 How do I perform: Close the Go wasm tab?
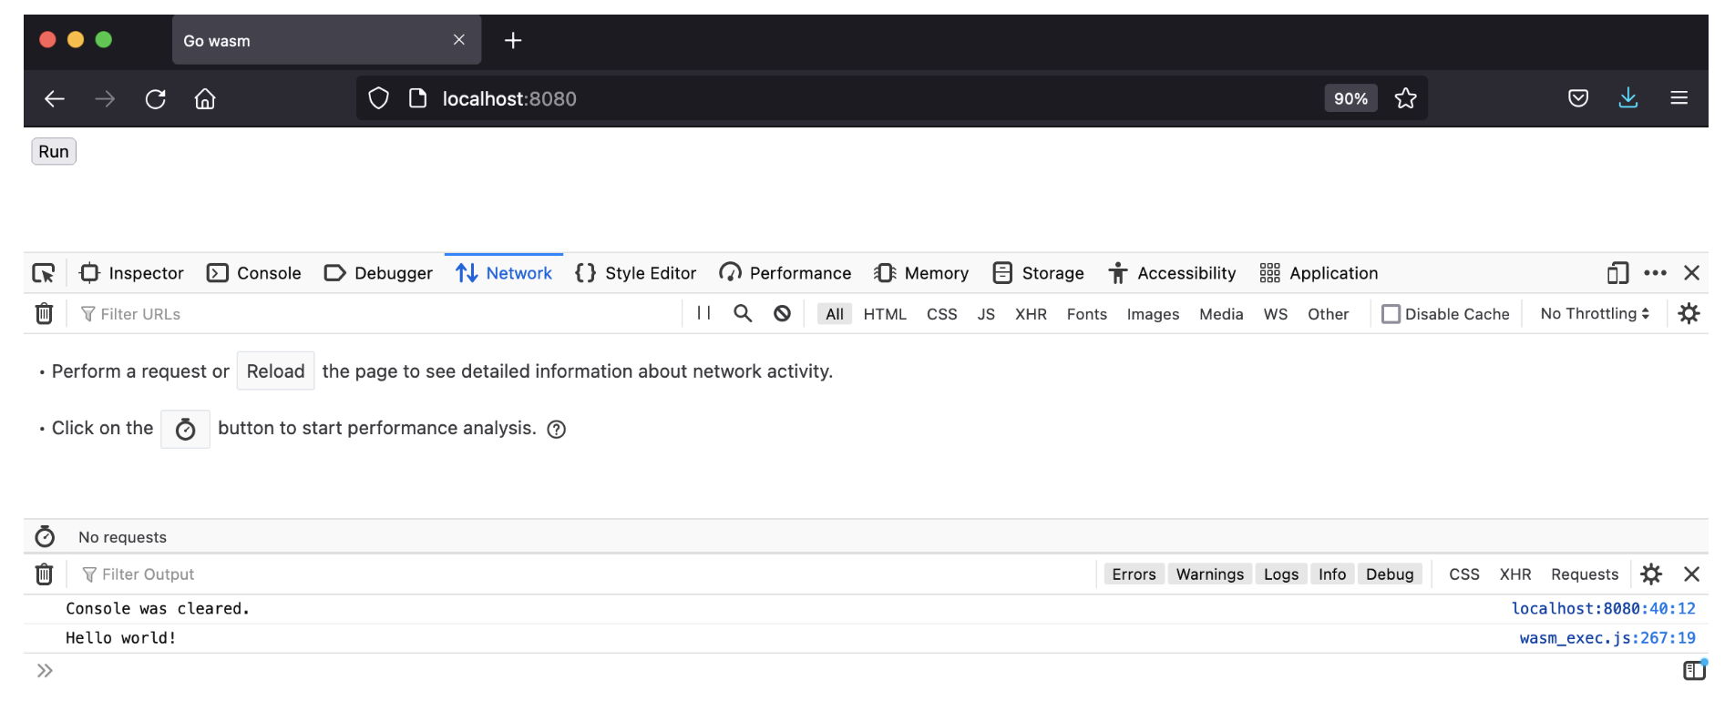point(459,40)
